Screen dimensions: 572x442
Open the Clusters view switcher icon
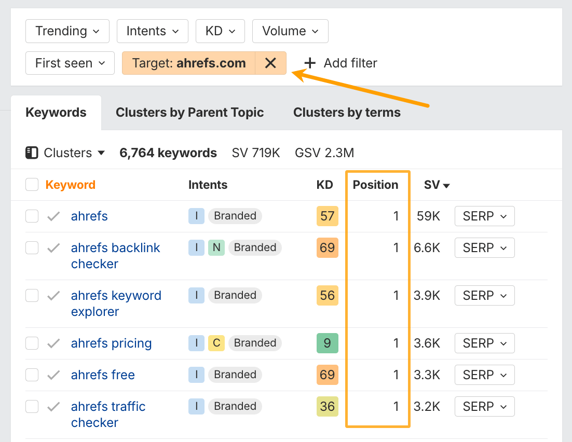(x=32, y=153)
